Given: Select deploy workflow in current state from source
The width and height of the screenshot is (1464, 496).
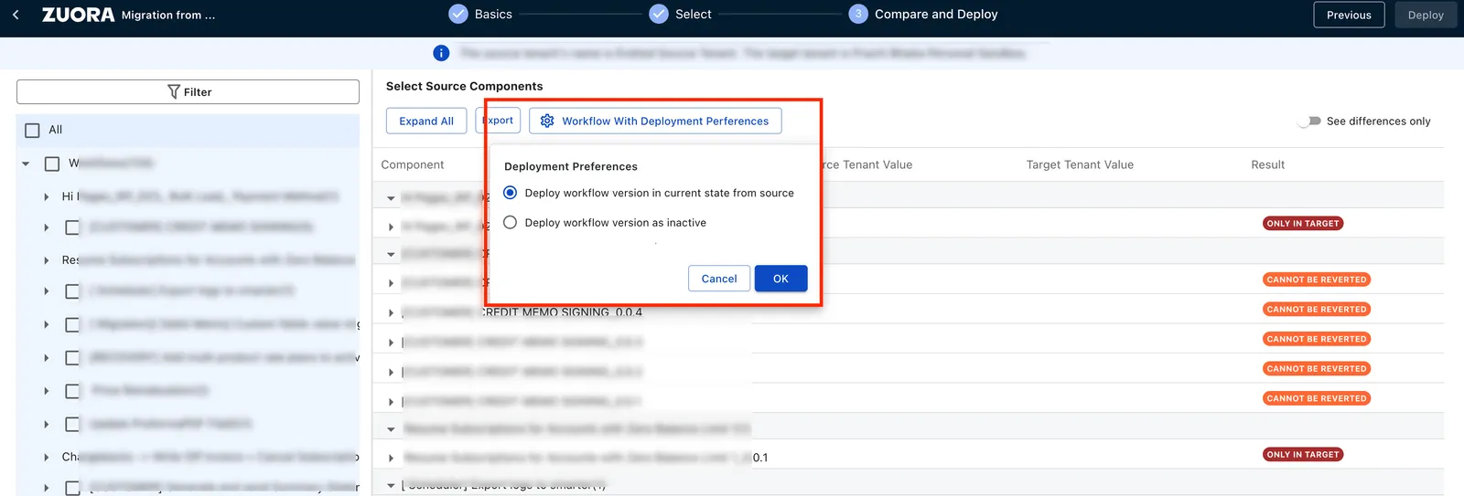Looking at the screenshot, I should 511,193.
